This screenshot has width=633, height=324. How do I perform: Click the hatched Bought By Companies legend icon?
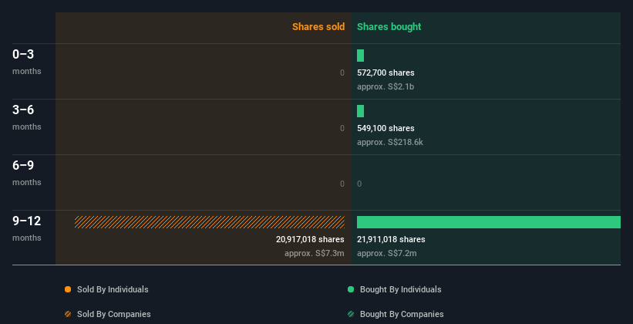click(x=351, y=314)
